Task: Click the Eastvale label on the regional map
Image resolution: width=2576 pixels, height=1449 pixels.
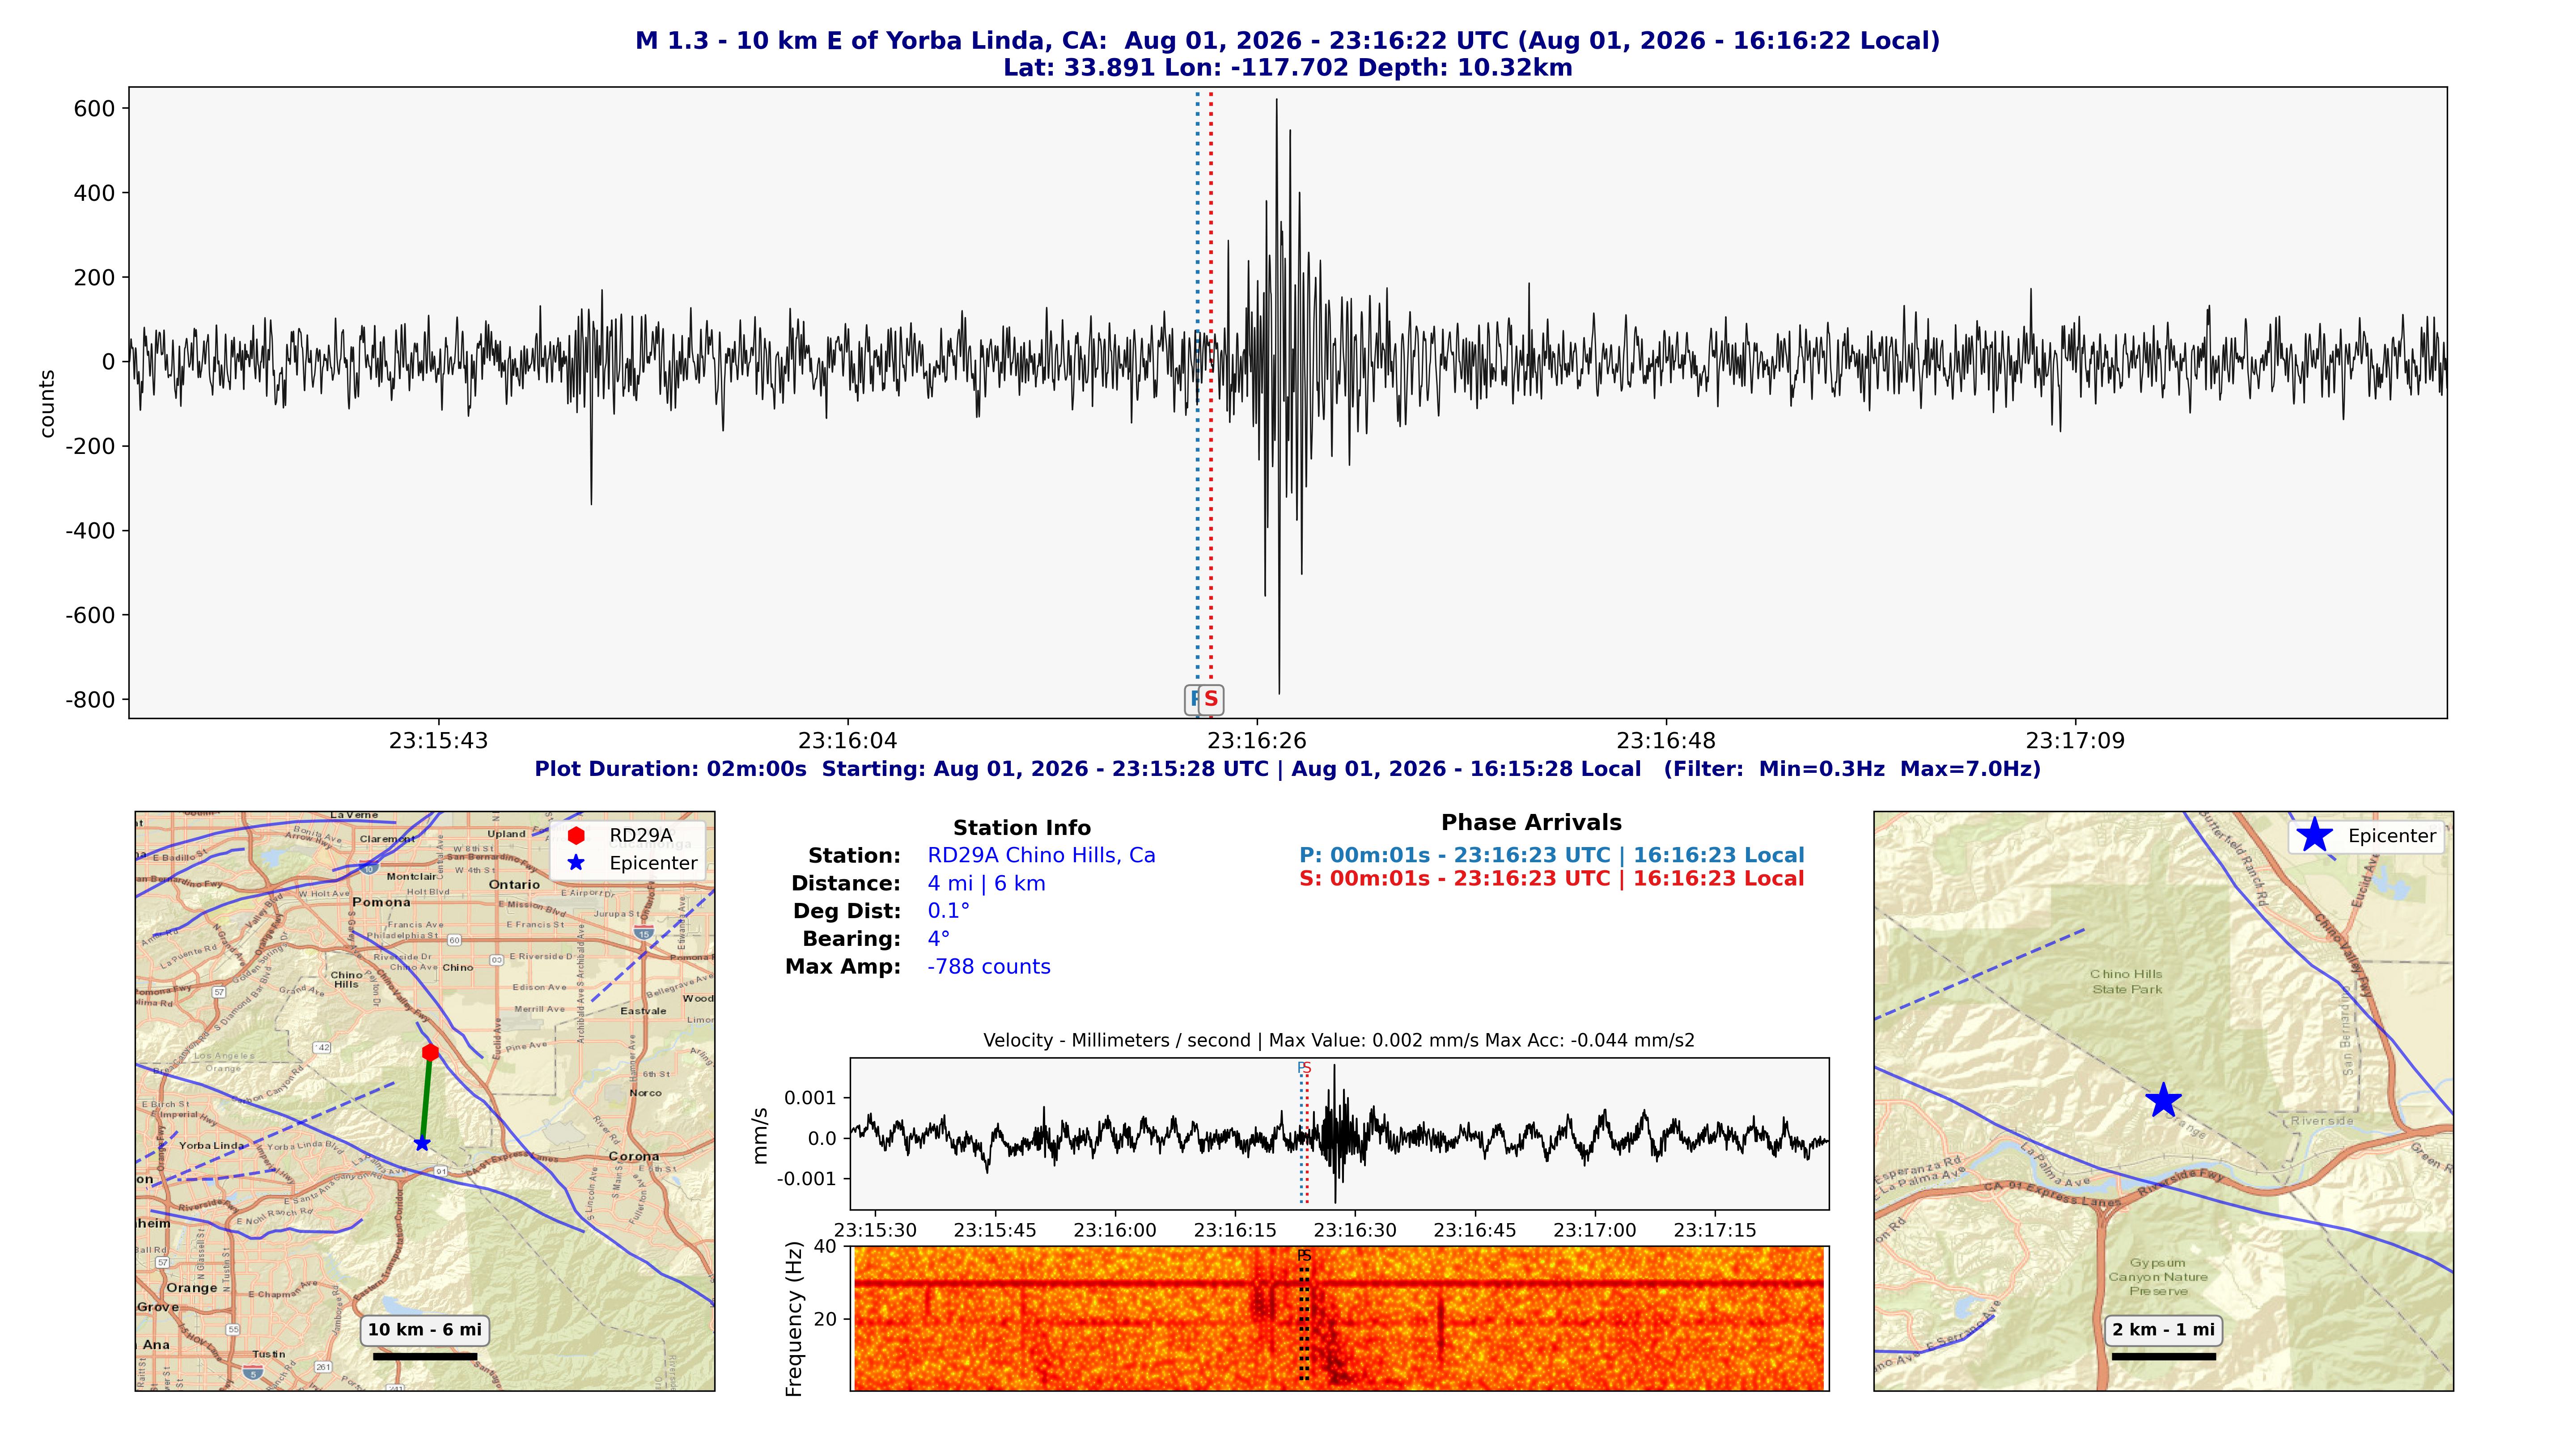Action: click(x=643, y=1011)
